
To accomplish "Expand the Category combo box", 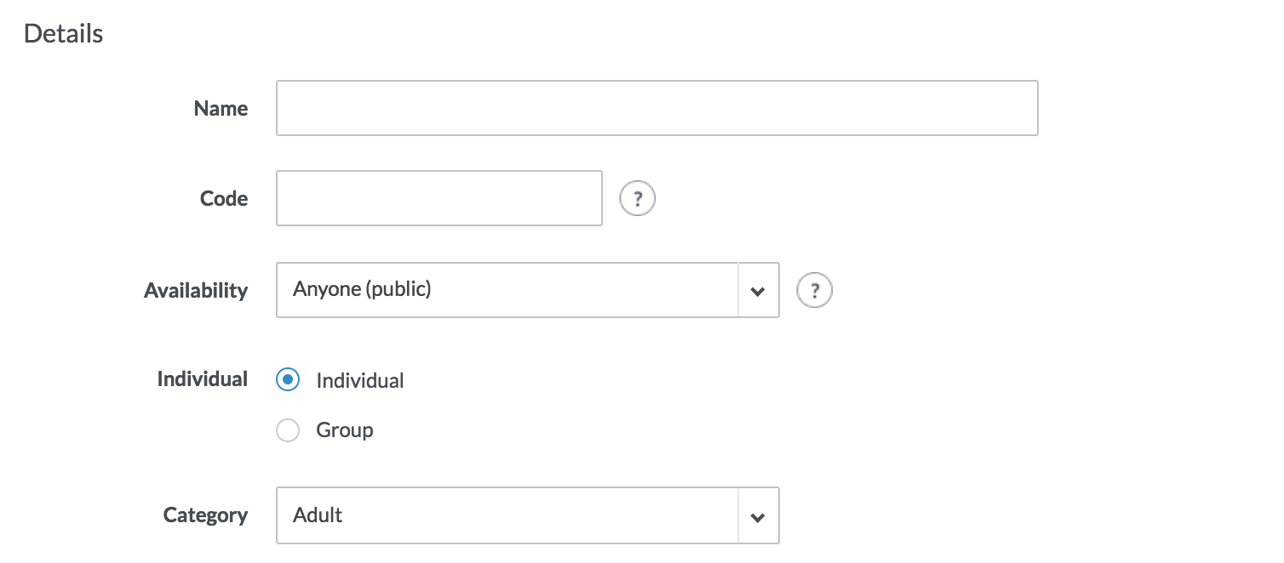I will (507, 515).
